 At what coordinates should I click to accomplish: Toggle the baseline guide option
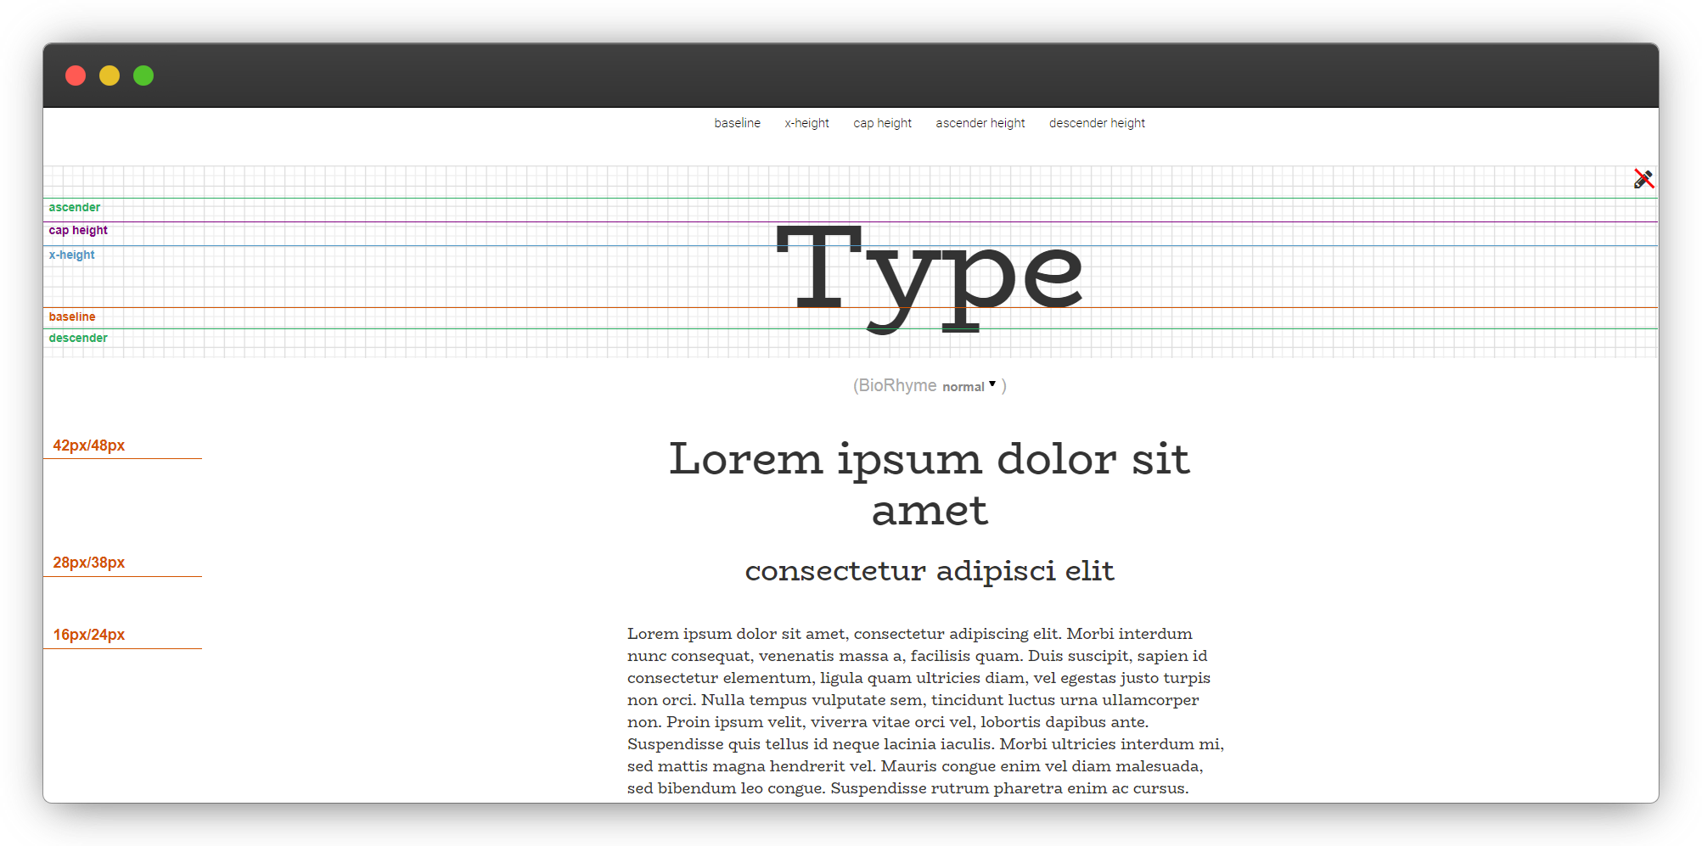pos(737,123)
